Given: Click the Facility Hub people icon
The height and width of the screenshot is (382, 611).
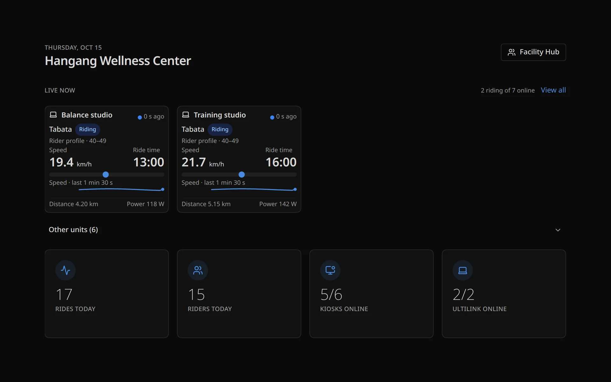Looking at the screenshot, I should (511, 52).
